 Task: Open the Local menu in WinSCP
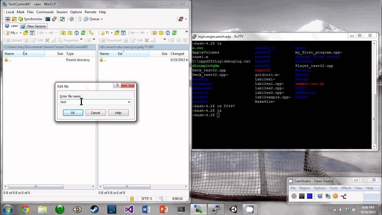click(10, 12)
